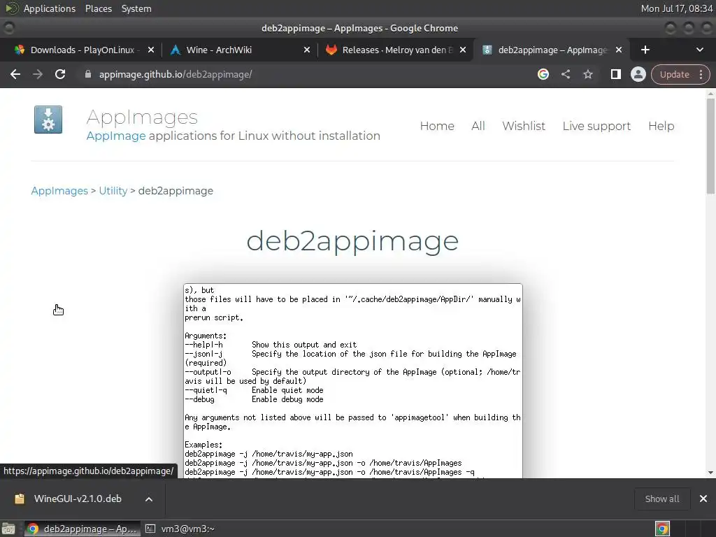Open a new browser tab
Viewport: 716px width, 537px height.
(645, 50)
